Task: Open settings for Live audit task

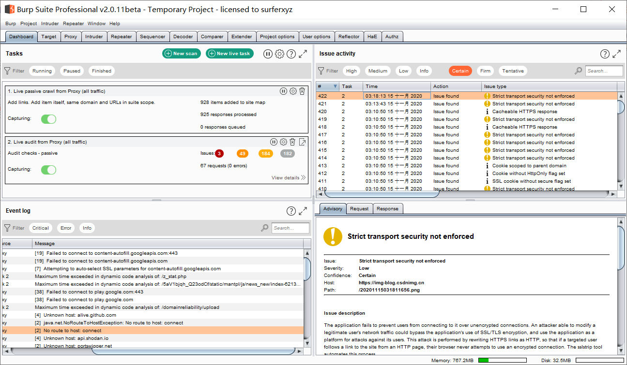Action: [283, 142]
